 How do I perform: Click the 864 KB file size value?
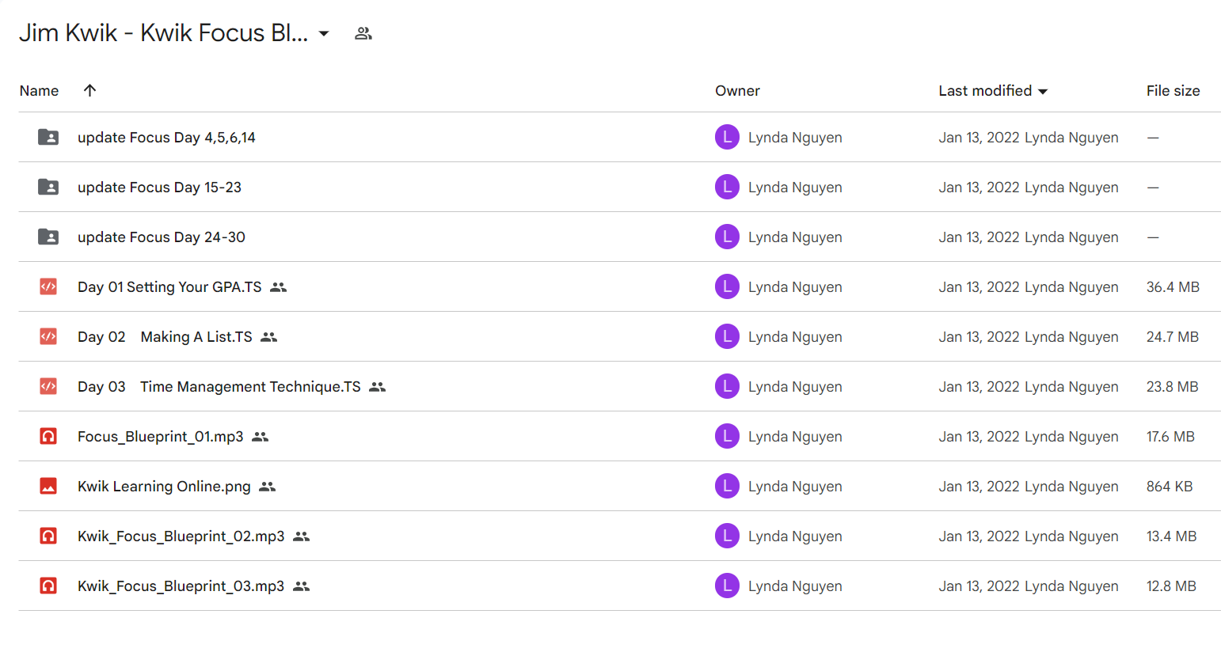tap(1170, 487)
